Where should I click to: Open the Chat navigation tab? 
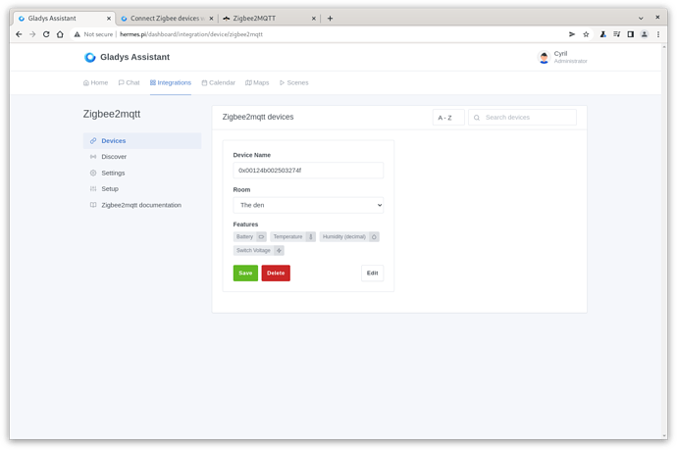(129, 82)
